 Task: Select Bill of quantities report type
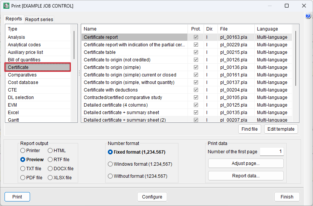24,60
